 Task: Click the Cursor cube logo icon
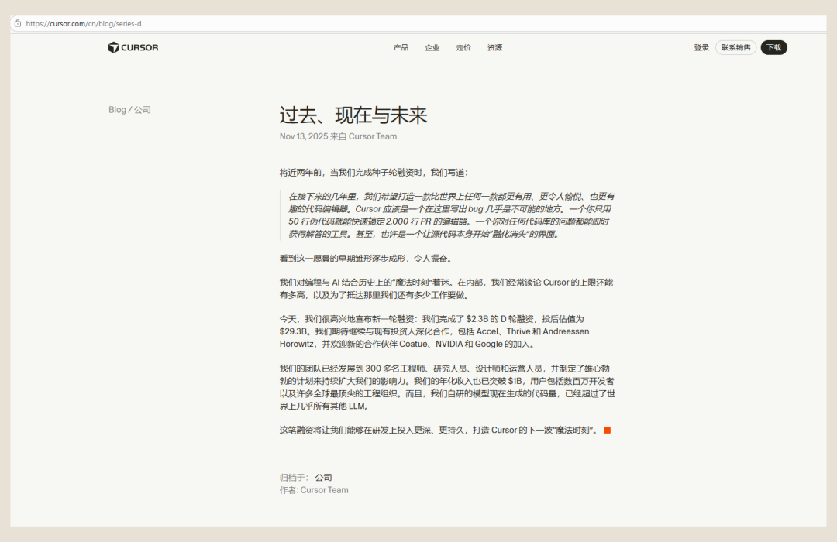[x=114, y=47]
